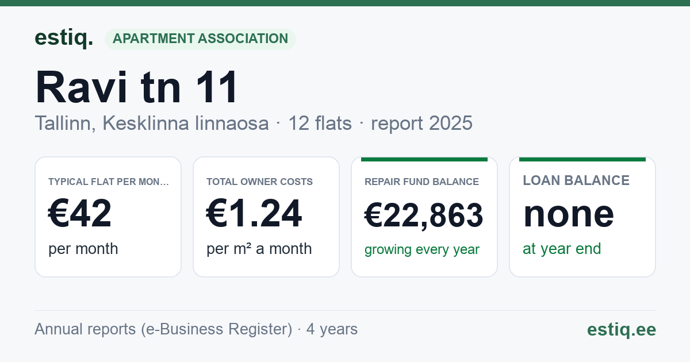Open the Repair fund balance card
The height and width of the screenshot is (362, 690).
point(424,217)
